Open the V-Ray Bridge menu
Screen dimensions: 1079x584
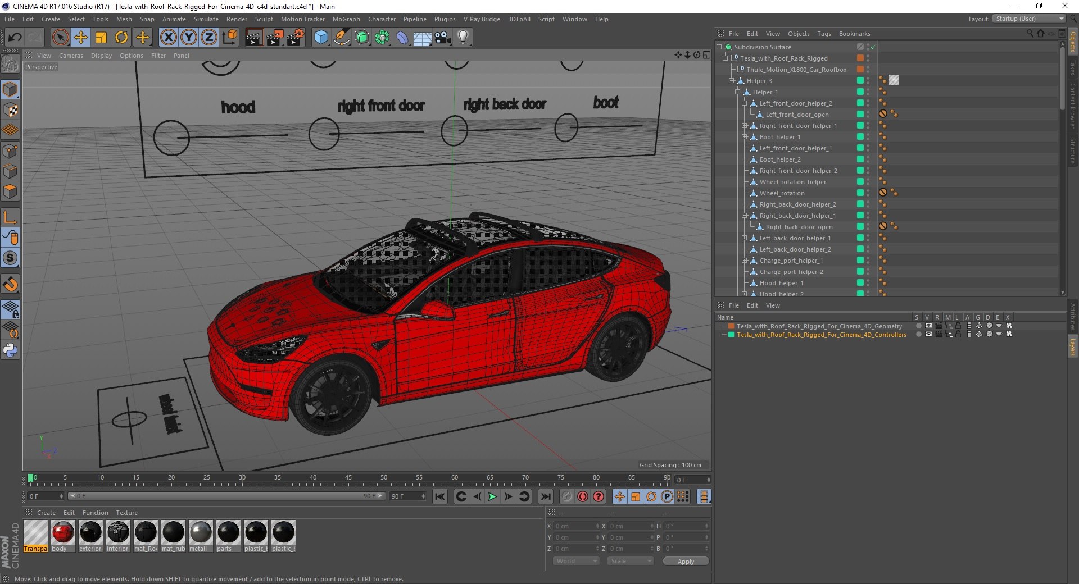(482, 19)
